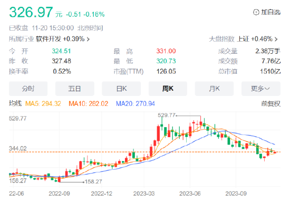
Task: Click the 0.52% turnover rate value
Action: coord(62,71)
